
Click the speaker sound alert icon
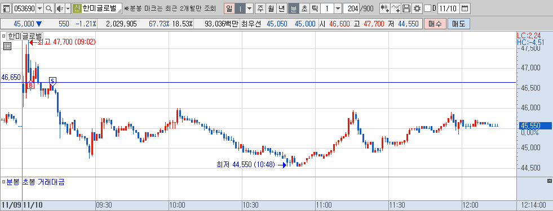[60, 8]
